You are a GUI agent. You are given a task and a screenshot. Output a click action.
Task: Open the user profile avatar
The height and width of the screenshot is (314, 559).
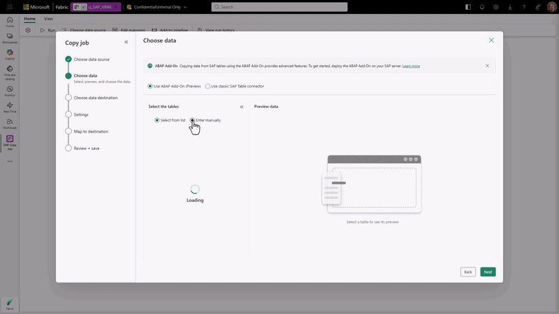pos(551,7)
